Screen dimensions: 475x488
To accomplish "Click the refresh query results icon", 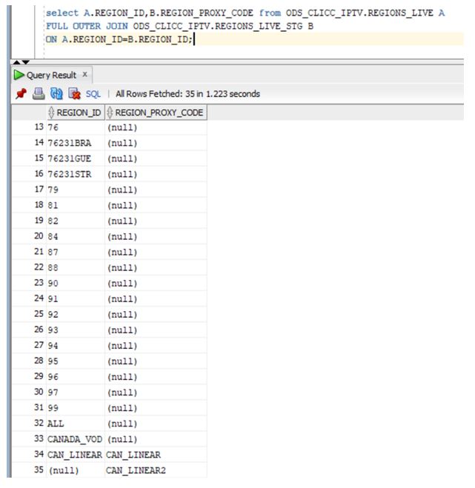I will click(x=56, y=94).
